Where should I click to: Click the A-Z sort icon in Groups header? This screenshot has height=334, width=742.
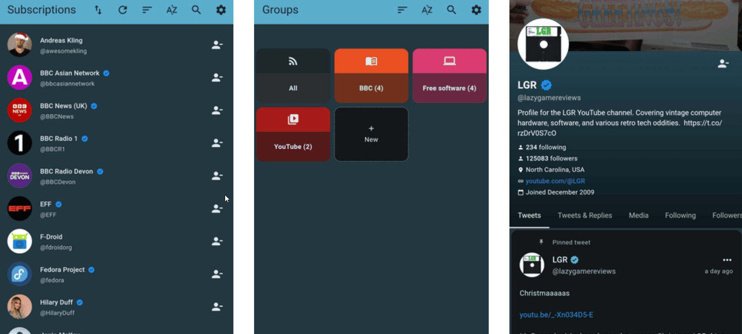click(x=427, y=10)
